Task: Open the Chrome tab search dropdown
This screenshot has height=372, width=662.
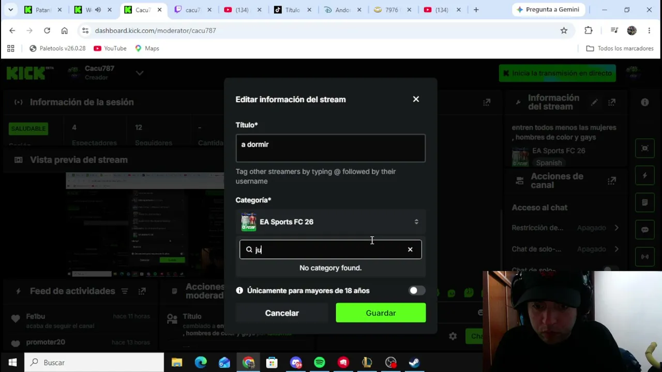Action: click(x=10, y=10)
